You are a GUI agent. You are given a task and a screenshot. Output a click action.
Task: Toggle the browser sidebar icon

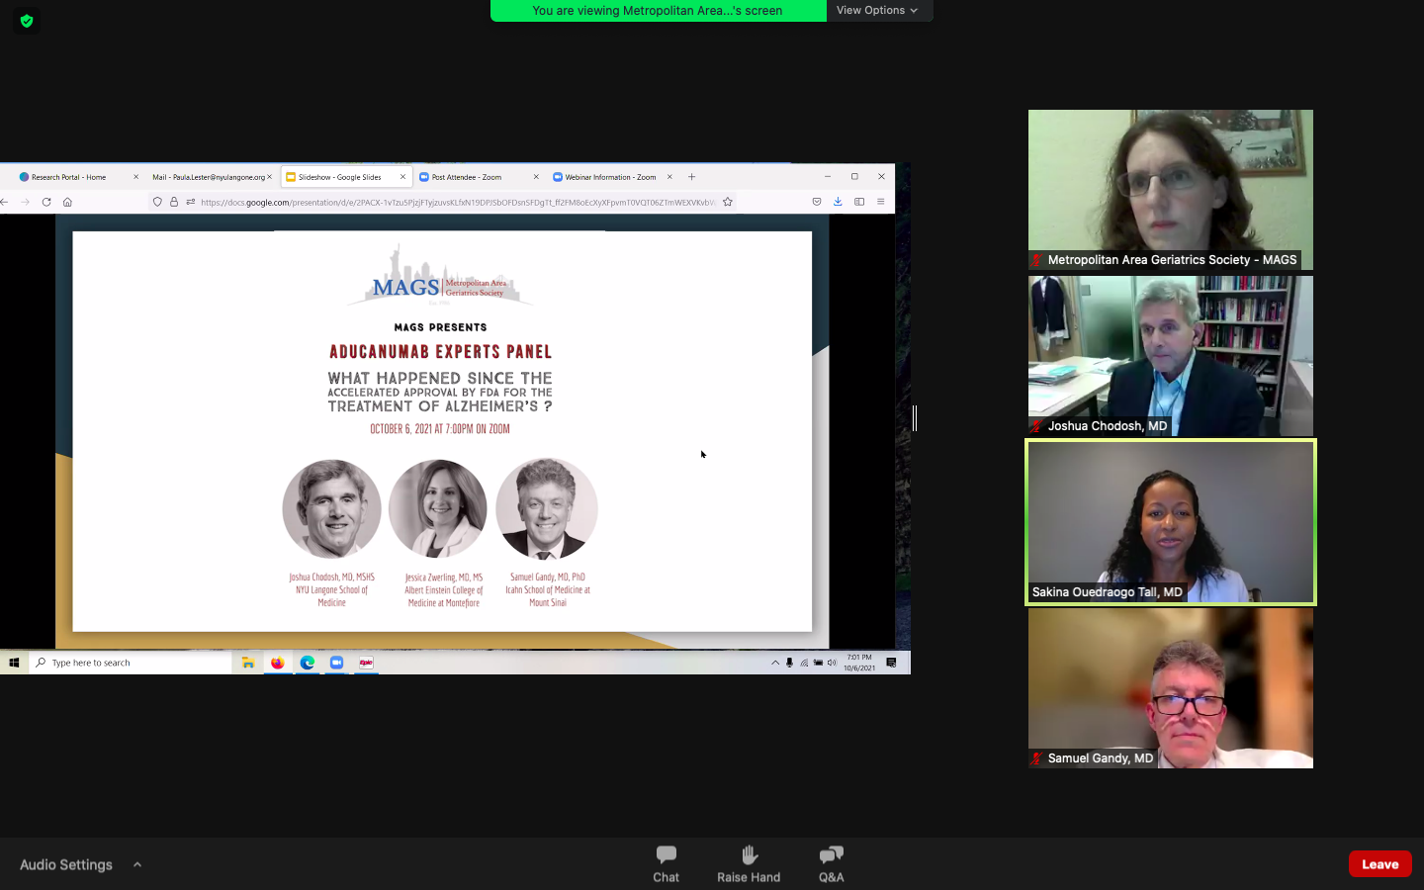pyautogui.click(x=859, y=202)
